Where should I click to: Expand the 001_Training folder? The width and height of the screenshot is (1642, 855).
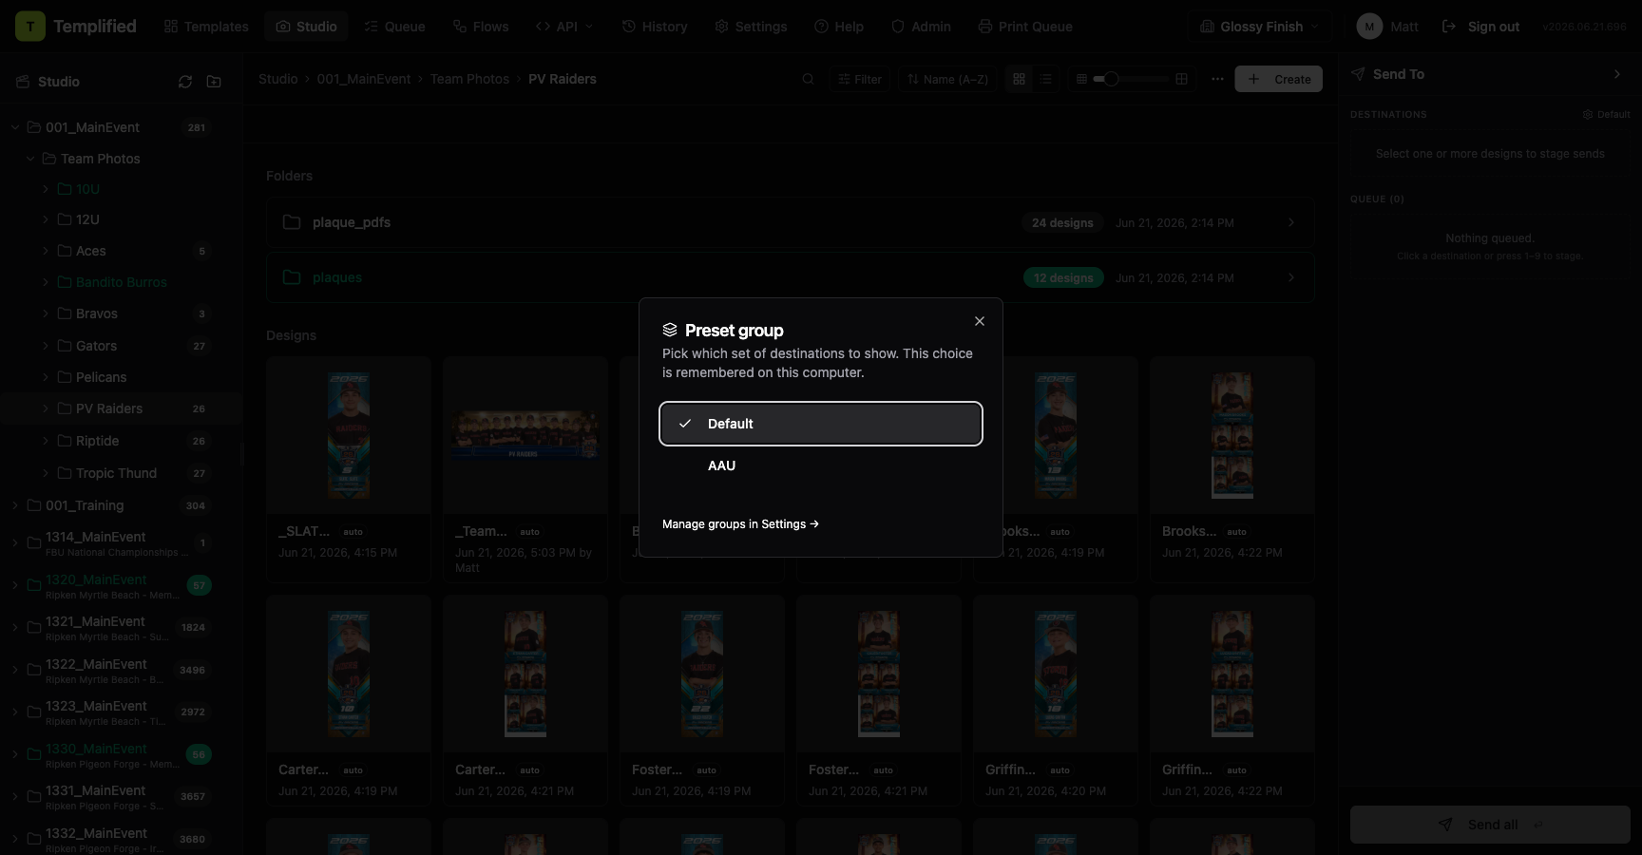coord(15,505)
